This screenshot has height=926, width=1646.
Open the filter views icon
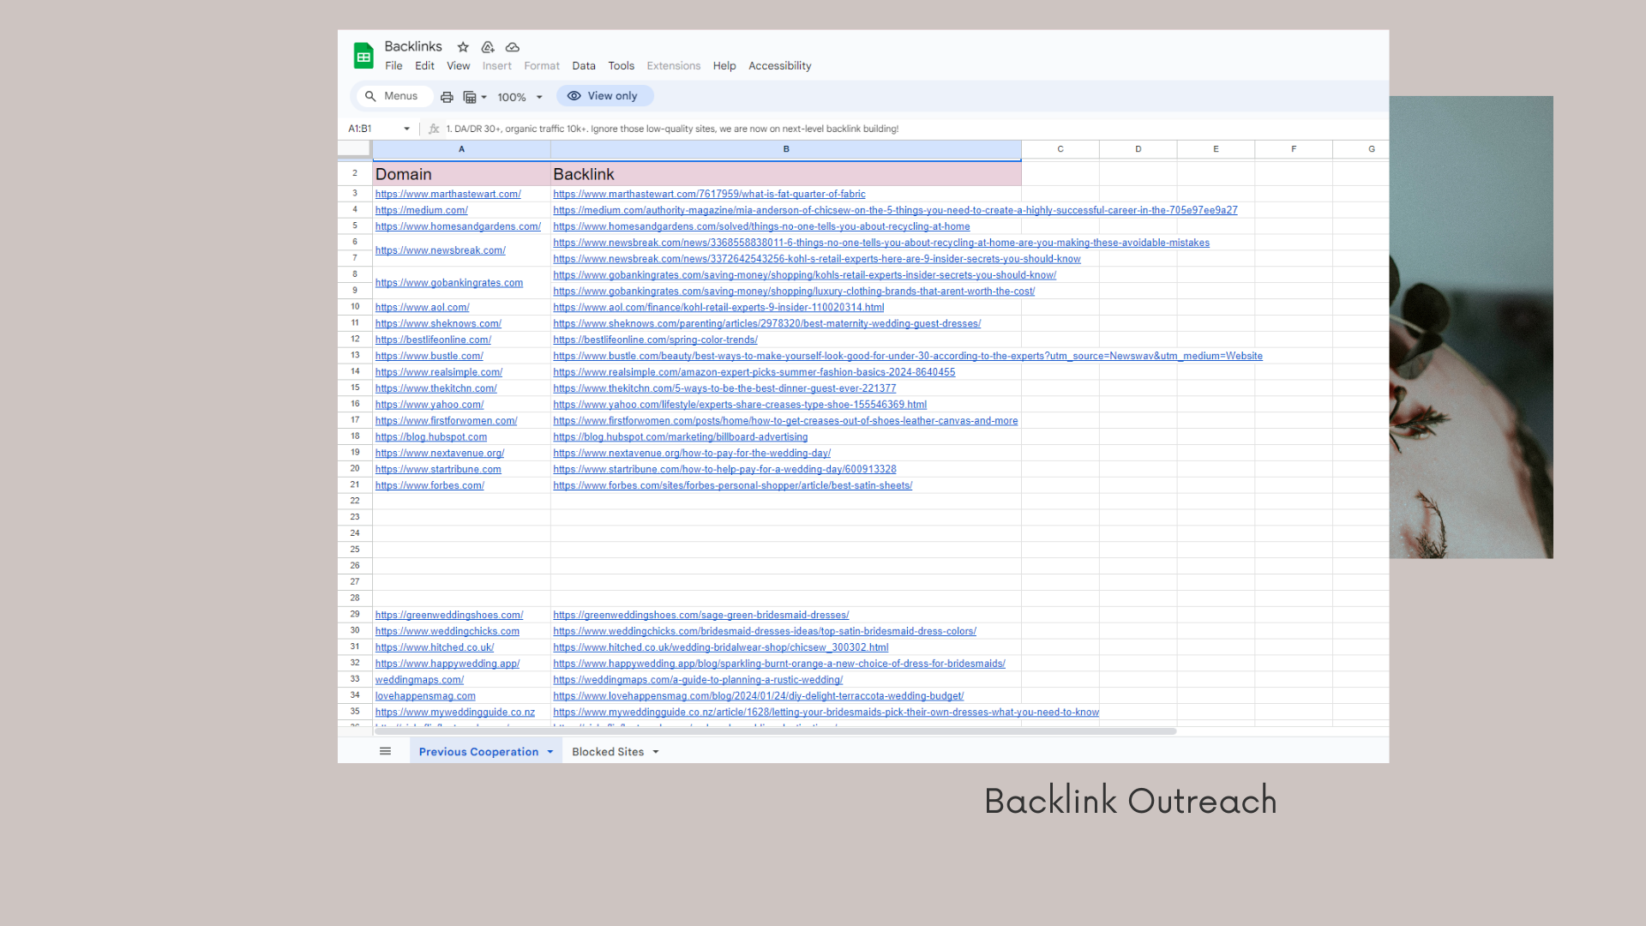point(470,97)
